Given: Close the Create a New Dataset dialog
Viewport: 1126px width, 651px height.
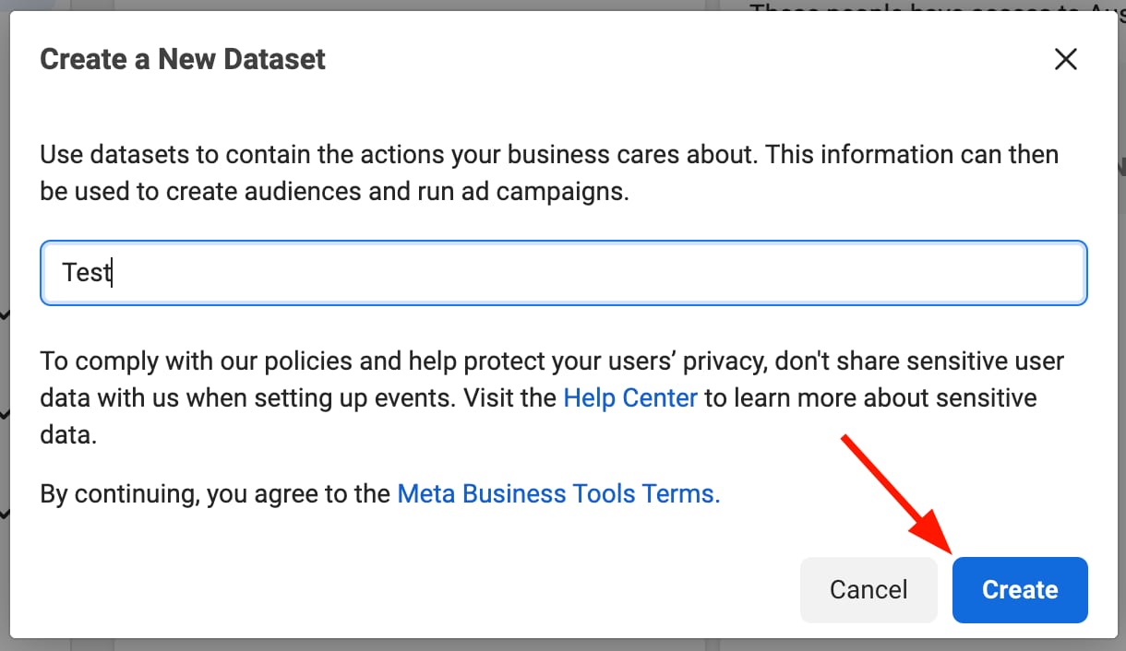Looking at the screenshot, I should click(x=1066, y=60).
